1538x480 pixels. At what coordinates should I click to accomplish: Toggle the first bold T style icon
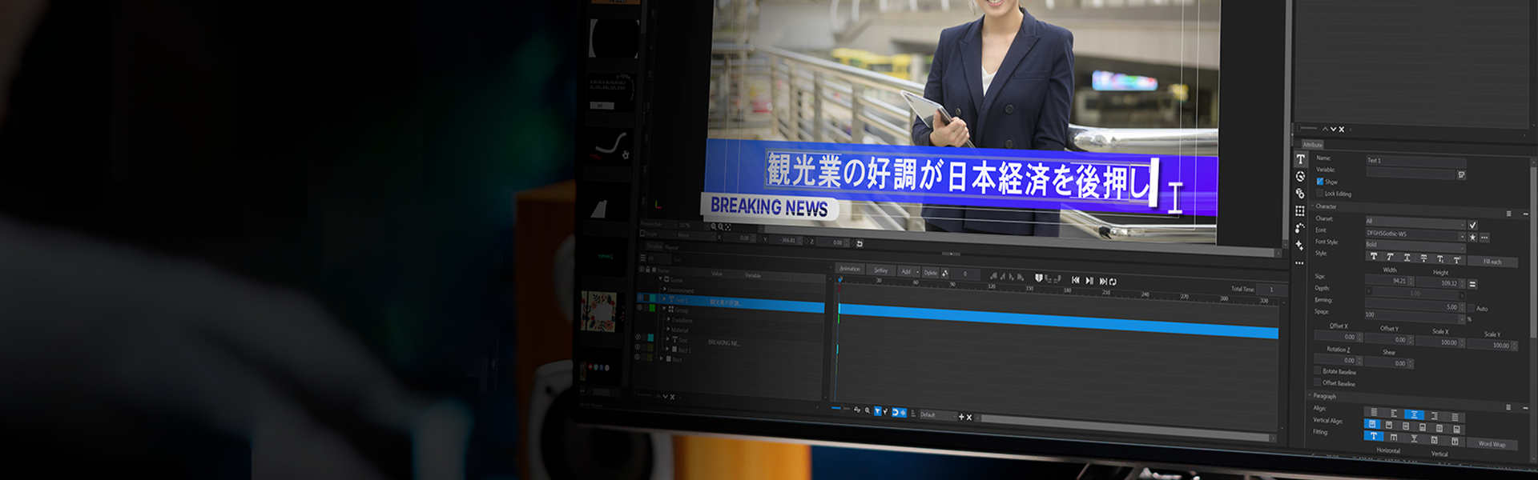click(1374, 257)
